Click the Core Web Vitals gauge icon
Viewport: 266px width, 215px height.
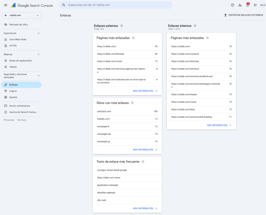[x=6, y=39]
